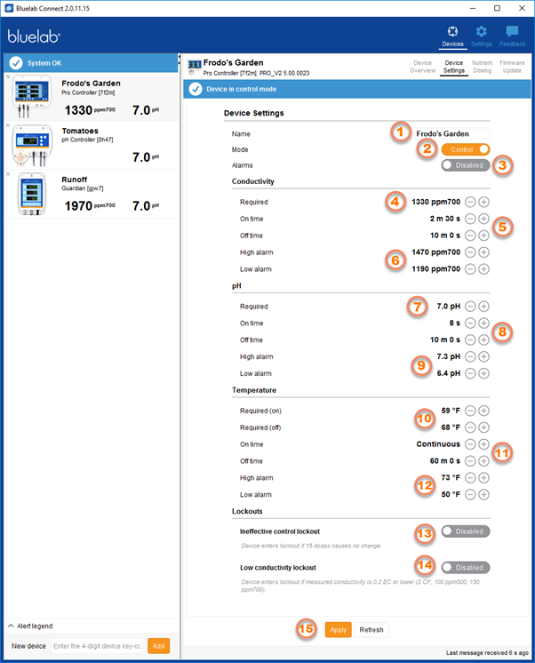The height and width of the screenshot is (663, 535).
Task: Lower the pH High alarm 7.3 pH
Action: pyautogui.click(x=470, y=356)
